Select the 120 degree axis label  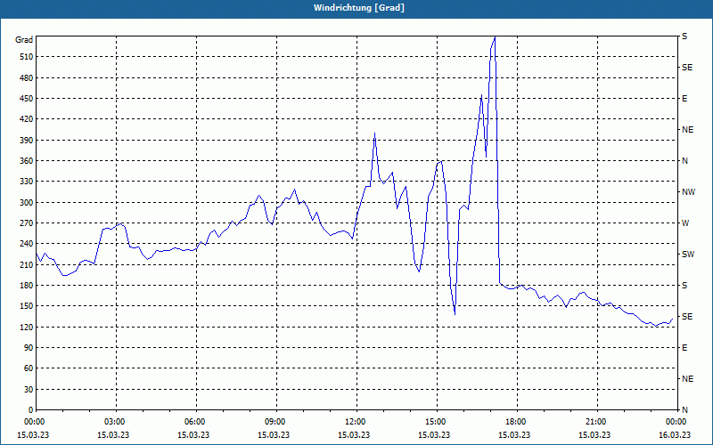(x=27, y=327)
